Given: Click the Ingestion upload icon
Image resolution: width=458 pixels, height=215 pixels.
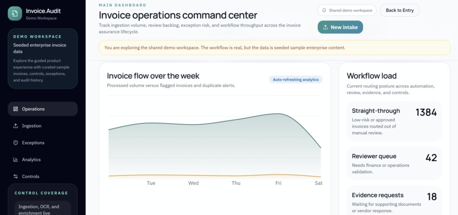Looking at the screenshot, I should [x=15, y=126].
